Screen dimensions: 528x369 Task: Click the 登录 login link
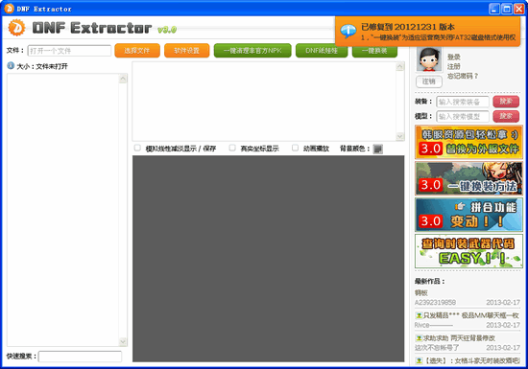[x=454, y=58]
